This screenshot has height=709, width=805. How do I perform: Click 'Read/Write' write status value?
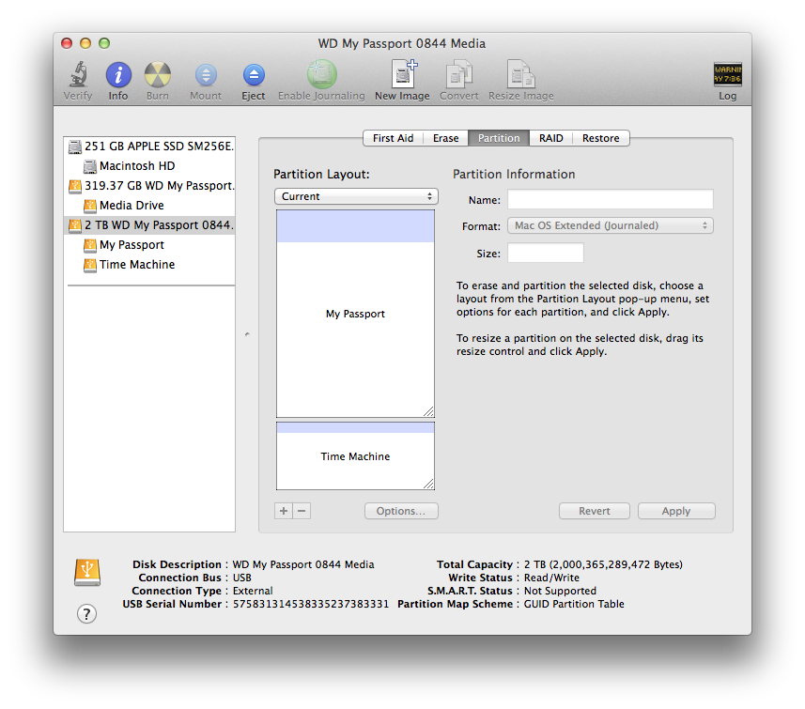tap(551, 578)
